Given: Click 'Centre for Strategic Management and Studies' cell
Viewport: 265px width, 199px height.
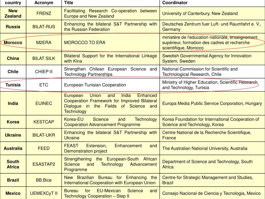Looking at the screenshot, I should (212, 180).
